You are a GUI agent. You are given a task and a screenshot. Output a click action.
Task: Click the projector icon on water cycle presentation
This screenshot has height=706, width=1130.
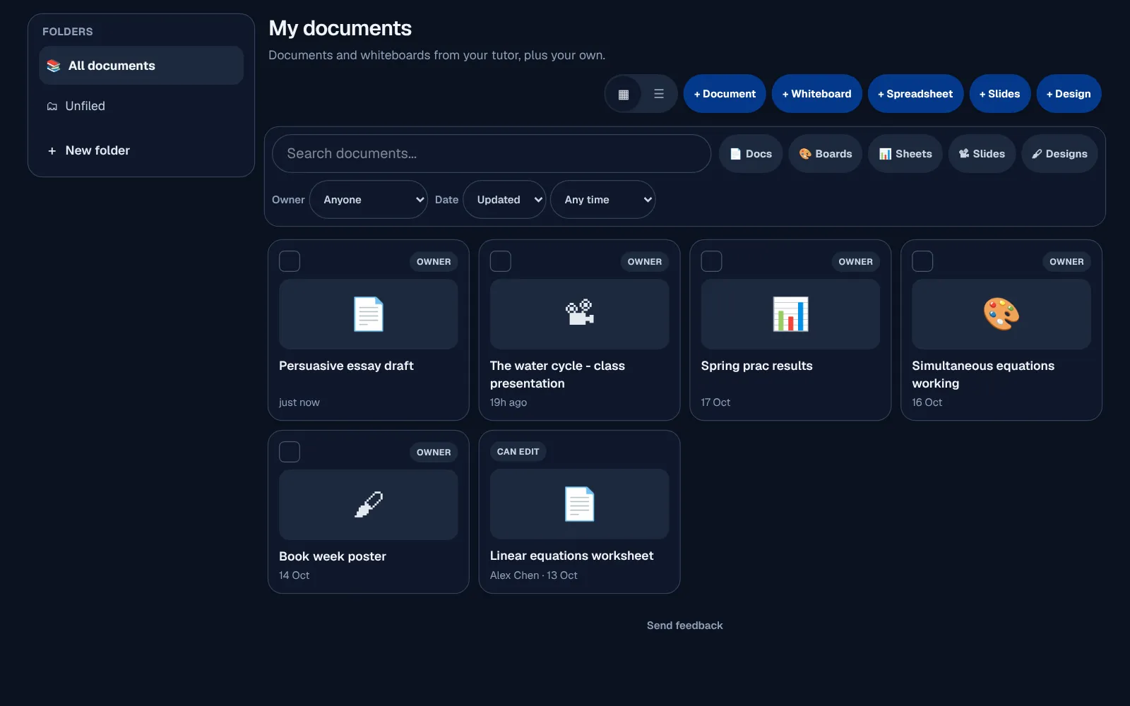point(580,312)
